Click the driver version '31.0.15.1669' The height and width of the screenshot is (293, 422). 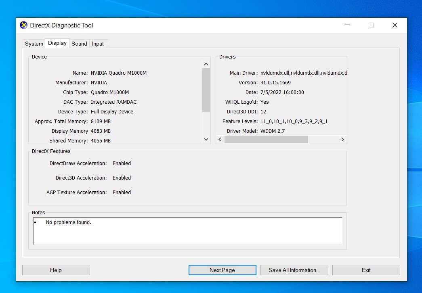[x=275, y=83]
